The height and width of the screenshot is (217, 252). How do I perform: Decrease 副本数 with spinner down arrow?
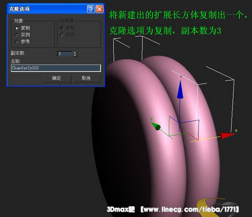click(x=75, y=55)
